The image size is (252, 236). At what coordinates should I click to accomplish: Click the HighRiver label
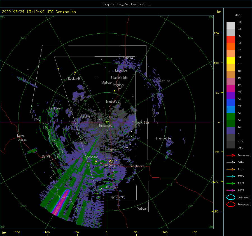[116, 197]
